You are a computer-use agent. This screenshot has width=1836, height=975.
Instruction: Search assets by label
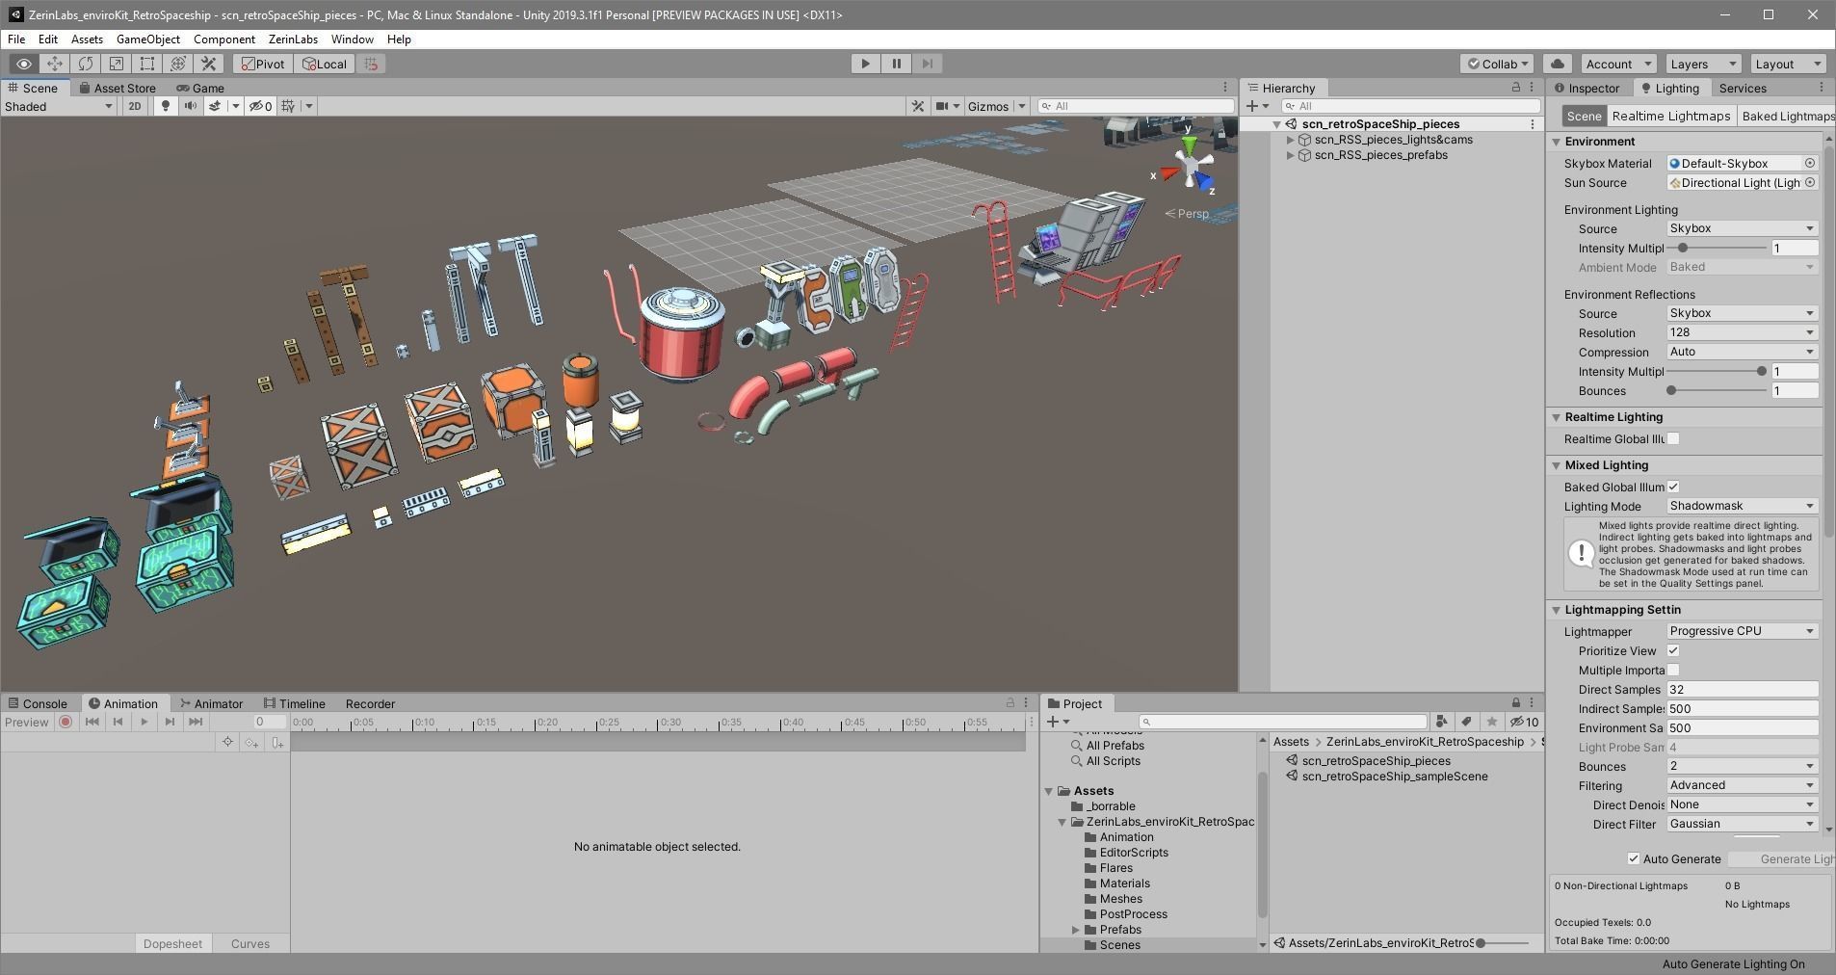pos(1466,722)
